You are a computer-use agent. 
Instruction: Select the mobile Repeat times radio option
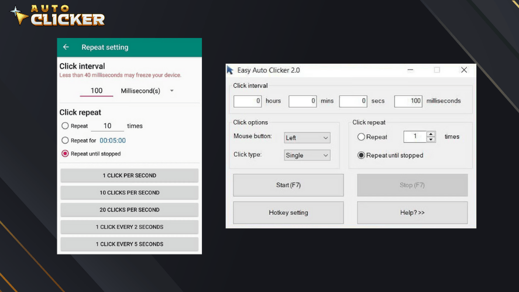pyautogui.click(x=65, y=126)
